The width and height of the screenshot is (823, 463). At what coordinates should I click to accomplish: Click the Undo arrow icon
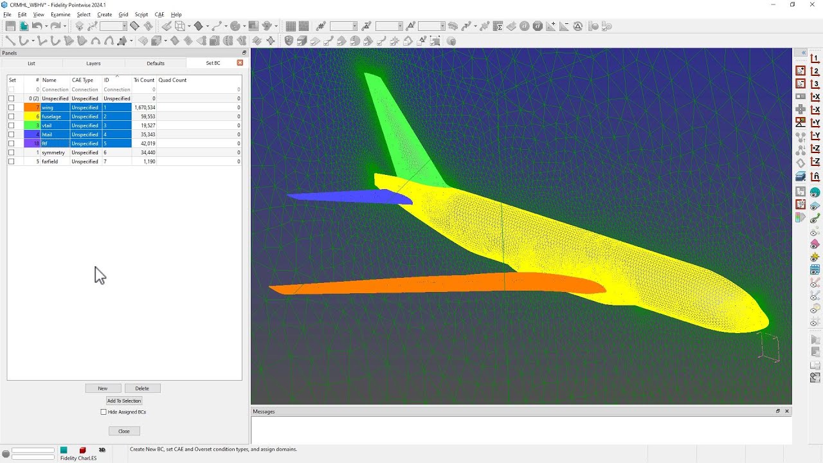click(x=36, y=26)
